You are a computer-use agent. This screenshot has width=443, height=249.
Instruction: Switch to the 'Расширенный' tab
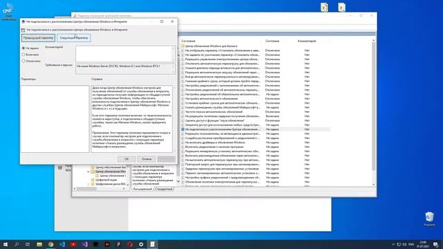tap(143, 189)
